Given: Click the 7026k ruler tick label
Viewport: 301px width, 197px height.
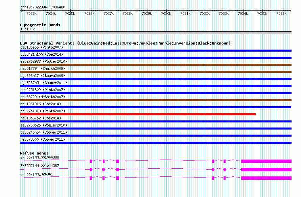Looking at the screenshot, I should (89, 13).
